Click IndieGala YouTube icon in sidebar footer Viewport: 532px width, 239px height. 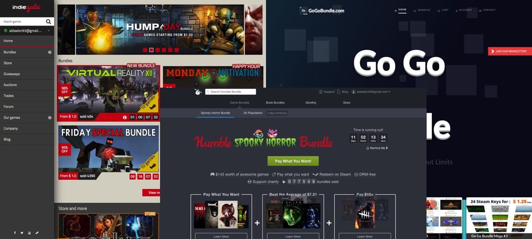pyautogui.click(x=30, y=233)
